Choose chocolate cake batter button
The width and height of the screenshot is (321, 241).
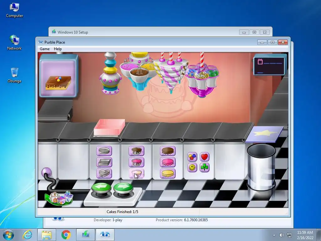click(x=136, y=151)
